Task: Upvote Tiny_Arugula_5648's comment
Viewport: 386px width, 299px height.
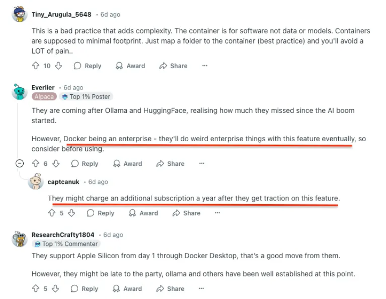Action: (35, 66)
